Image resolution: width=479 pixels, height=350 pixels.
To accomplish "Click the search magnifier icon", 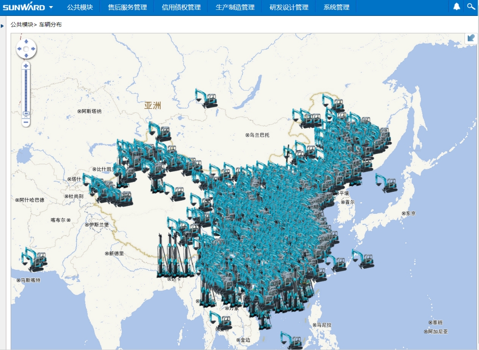I will click(471, 7).
